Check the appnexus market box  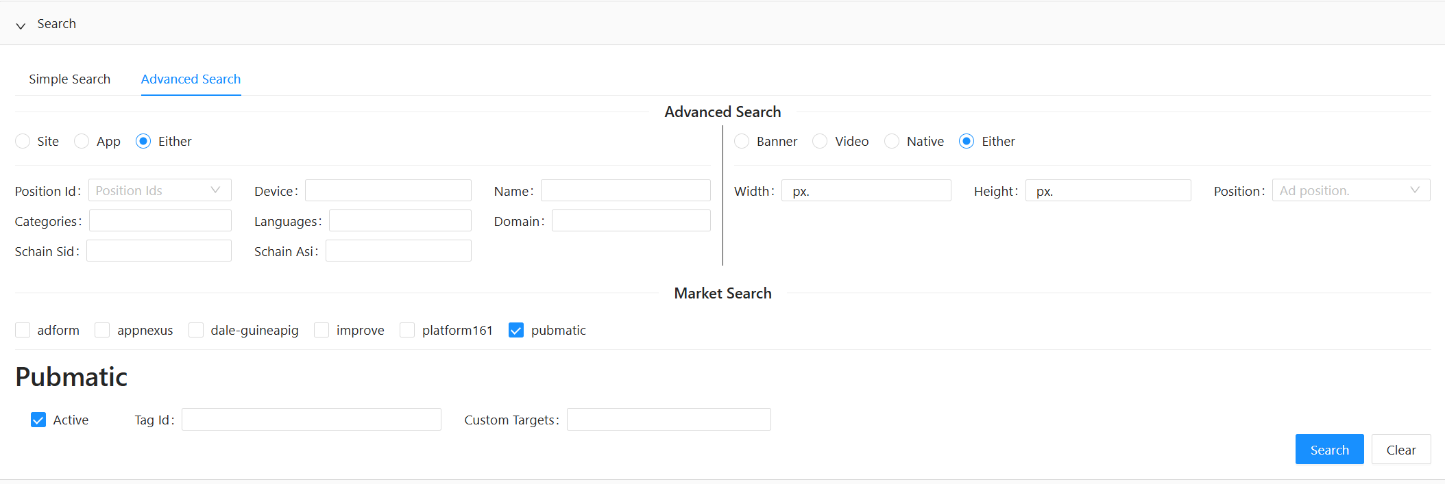(102, 331)
